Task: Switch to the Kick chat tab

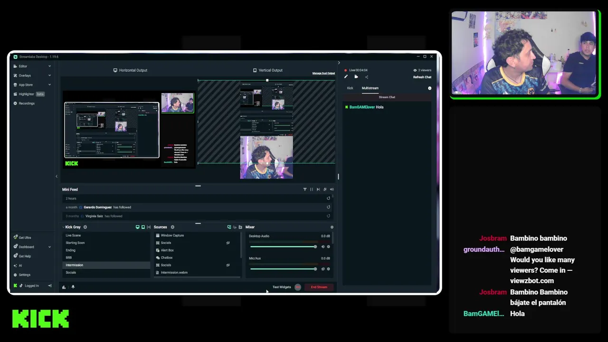Action: (350, 88)
